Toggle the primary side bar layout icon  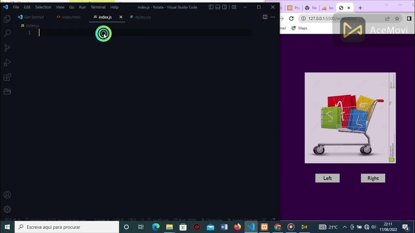coord(211,7)
